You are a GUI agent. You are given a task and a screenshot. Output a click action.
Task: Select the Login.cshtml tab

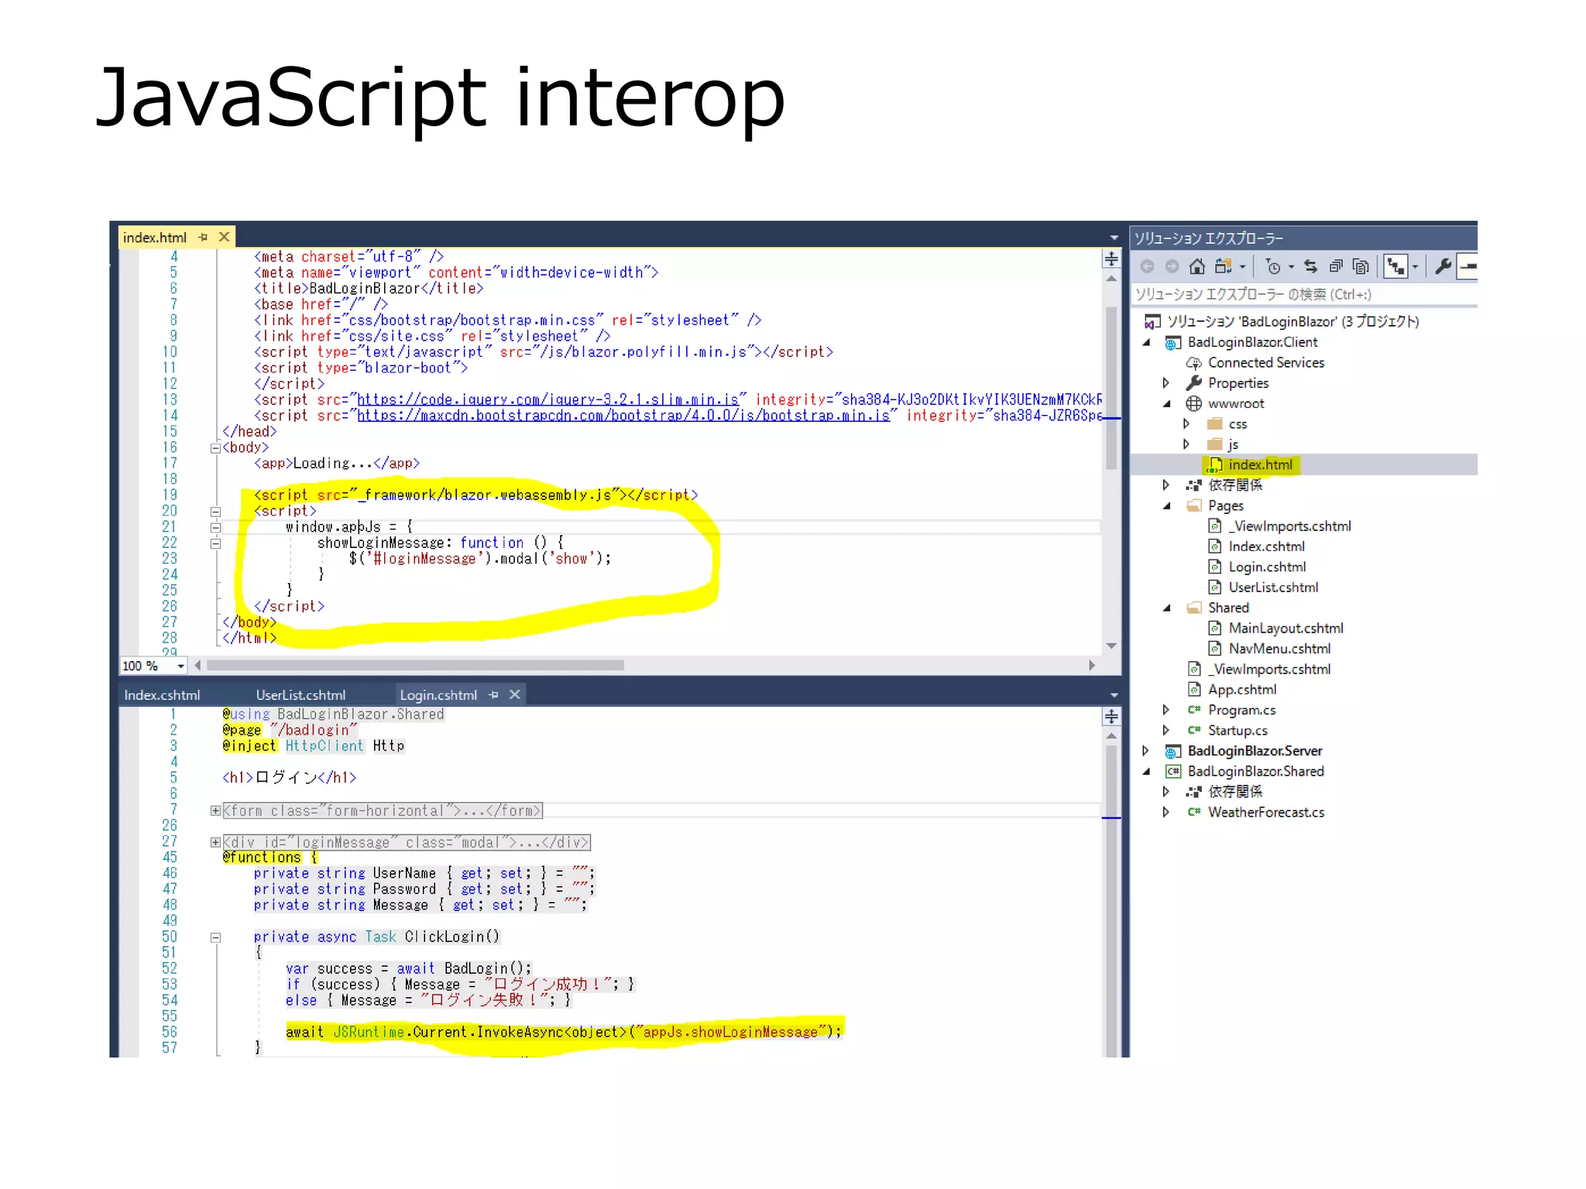point(438,694)
